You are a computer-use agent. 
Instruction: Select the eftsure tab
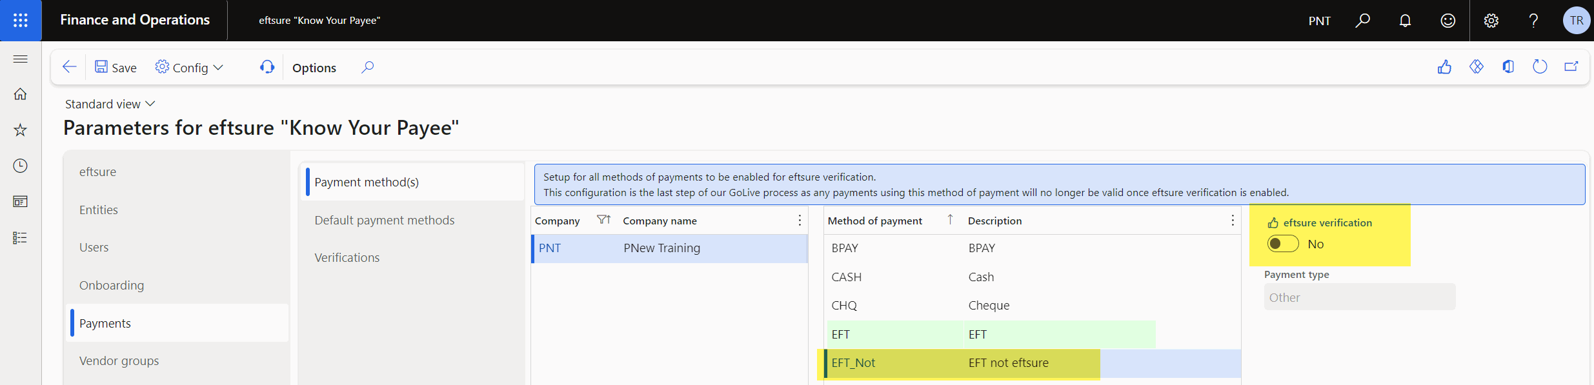(x=177, y=172)
